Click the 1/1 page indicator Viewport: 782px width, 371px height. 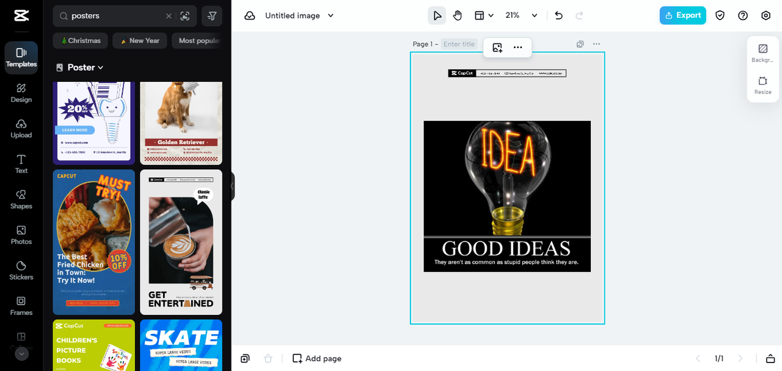[x=719, y=358]
